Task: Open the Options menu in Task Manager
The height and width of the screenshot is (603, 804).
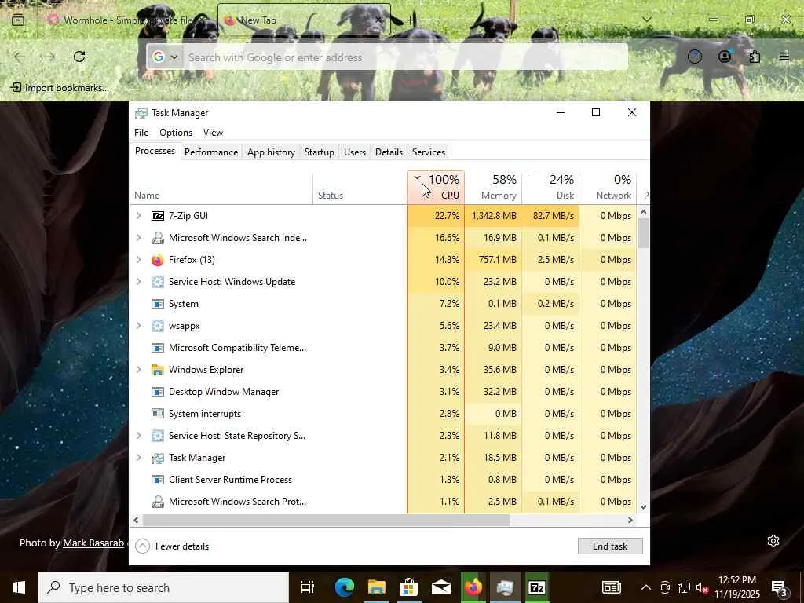Action: click(x=176, y=132)
